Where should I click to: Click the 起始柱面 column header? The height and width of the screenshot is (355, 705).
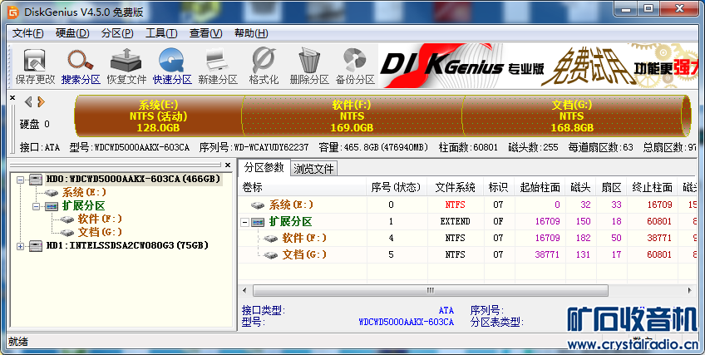point(540,187)
